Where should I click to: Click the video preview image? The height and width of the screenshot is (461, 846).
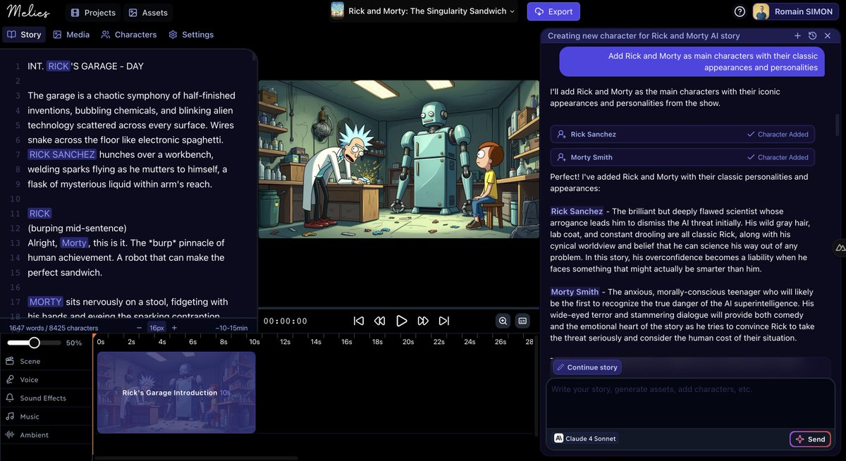point(398,159)
